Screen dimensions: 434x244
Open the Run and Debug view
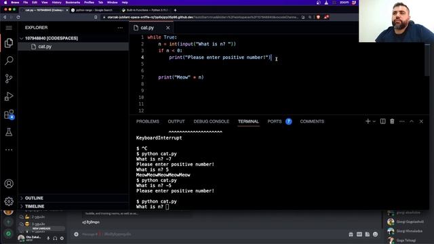9,96
